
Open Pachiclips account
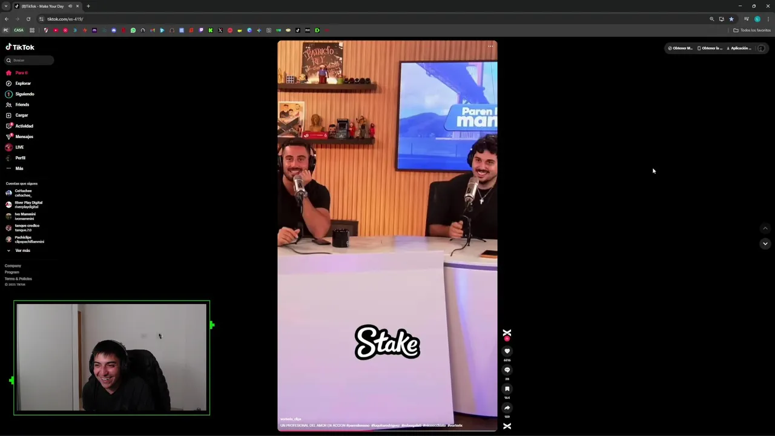point(25,239)
